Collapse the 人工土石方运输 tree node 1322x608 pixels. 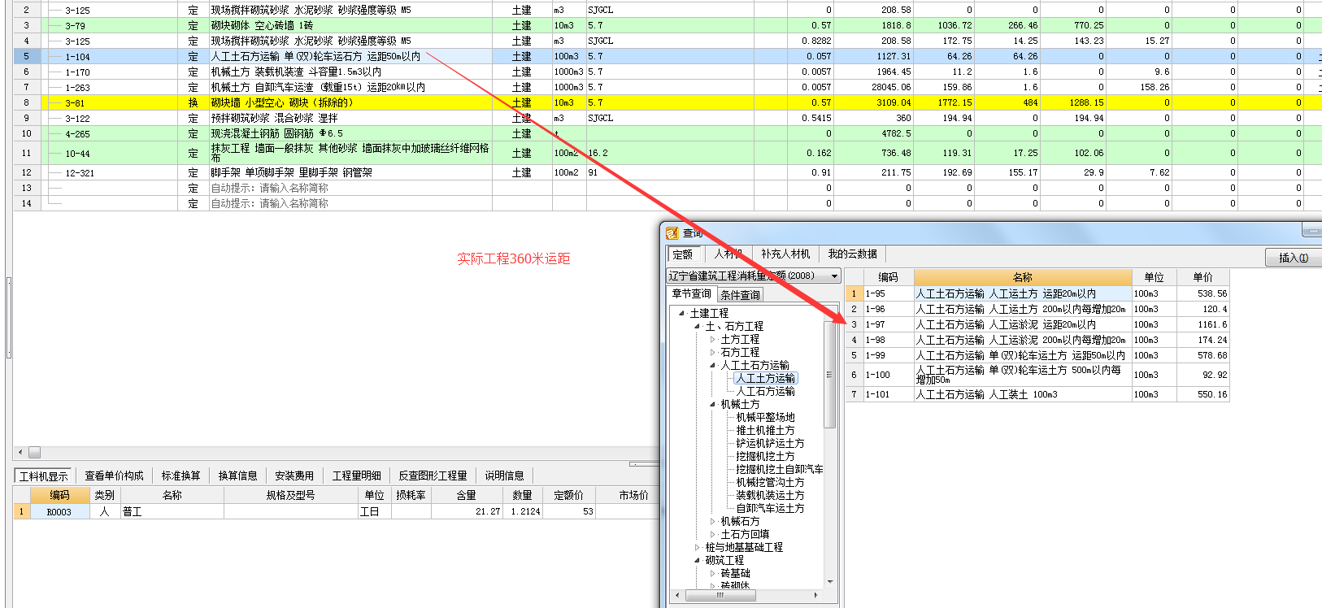click(x=713, y=365)
